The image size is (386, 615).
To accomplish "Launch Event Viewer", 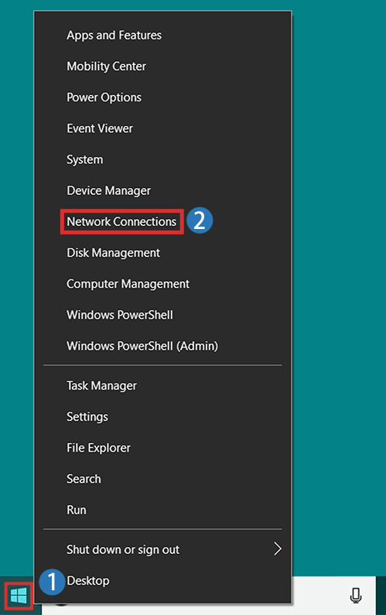I will pos(100,128).
